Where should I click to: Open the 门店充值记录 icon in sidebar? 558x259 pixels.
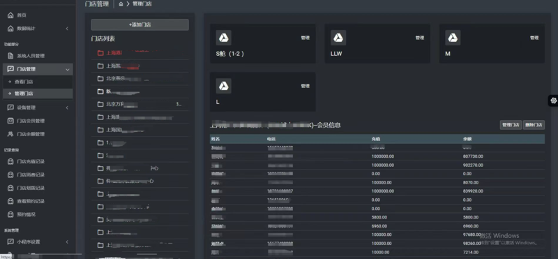coord(10,162)
